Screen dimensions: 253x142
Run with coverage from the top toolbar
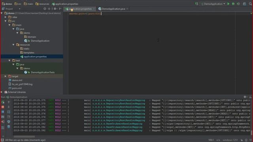pos(238,4)
